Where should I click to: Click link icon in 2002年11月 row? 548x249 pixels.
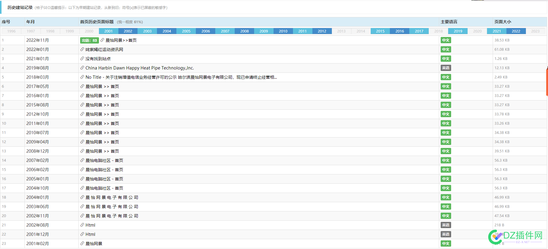[x=82, y=216]
